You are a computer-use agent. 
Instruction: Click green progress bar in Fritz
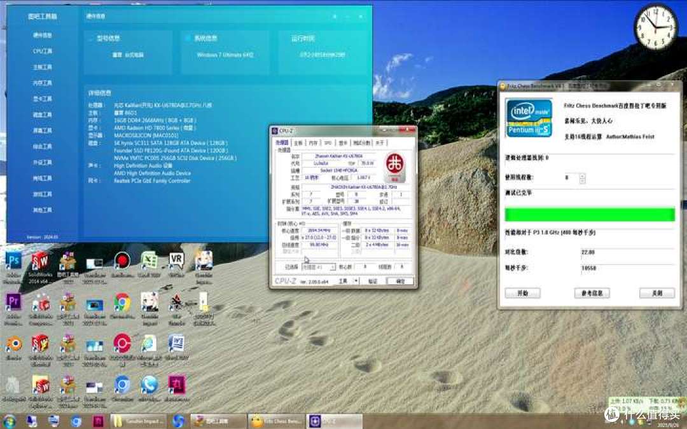point(590,215)
